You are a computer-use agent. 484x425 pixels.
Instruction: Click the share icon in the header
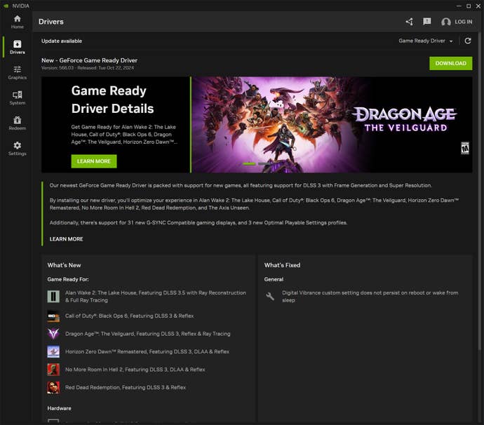[x=410, y=22]
